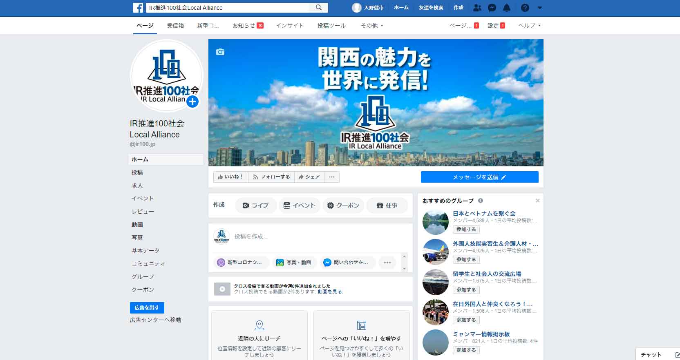The height and width of the screenshot is (360, 680).
Task: Switch to the 受信箱 tab
Action: (175, 25)
